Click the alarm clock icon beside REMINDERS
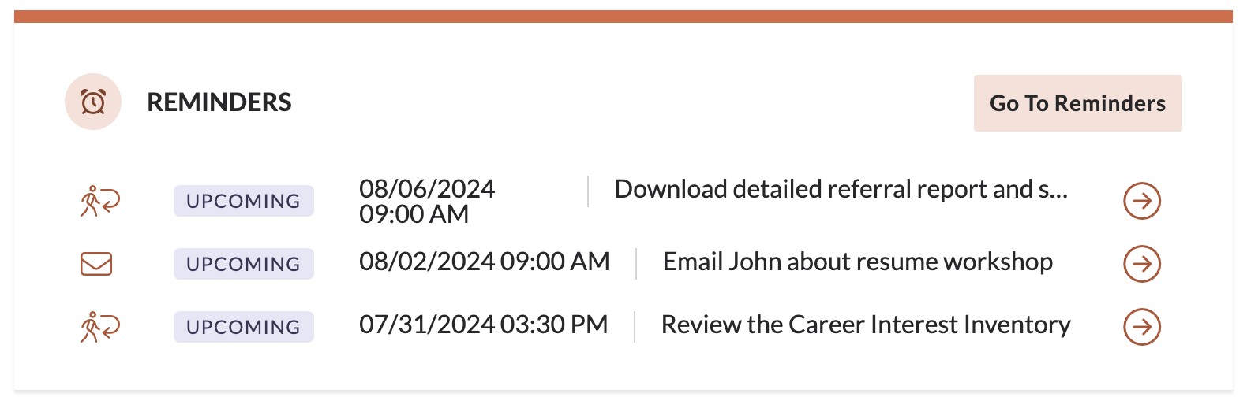This screenshot has width=1247, height=397. click(x=93, y=102)
